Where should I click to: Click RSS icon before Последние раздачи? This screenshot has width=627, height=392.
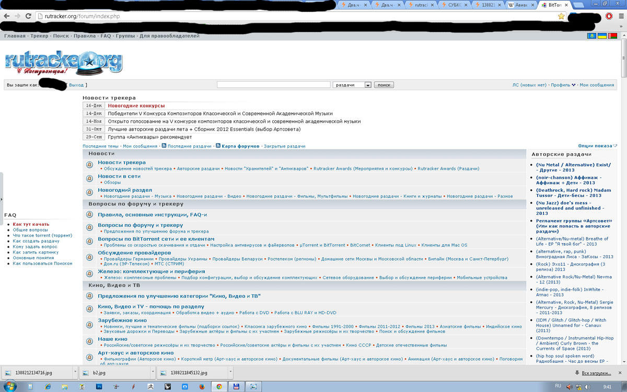164,146
